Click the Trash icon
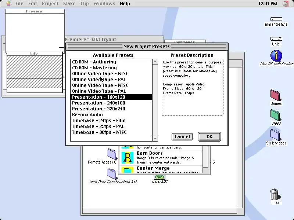Image resolution: width=294 pixels, height=220 pixels. (x=275, y=194)
